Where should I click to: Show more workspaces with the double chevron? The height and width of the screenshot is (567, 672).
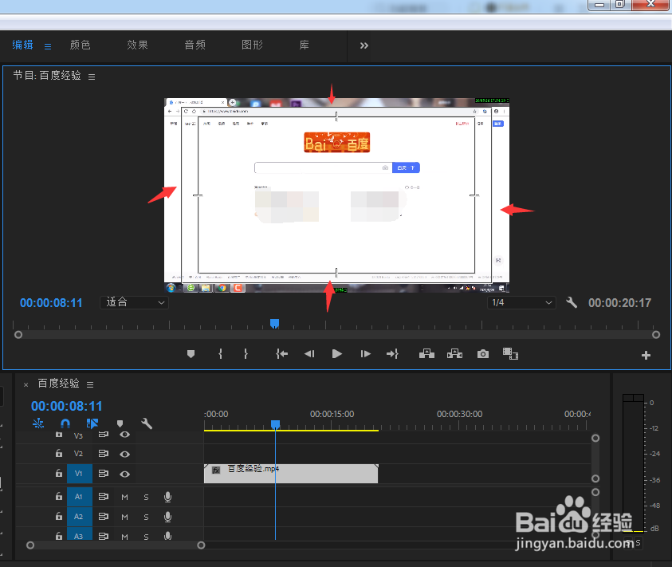(x=364, y=45)
